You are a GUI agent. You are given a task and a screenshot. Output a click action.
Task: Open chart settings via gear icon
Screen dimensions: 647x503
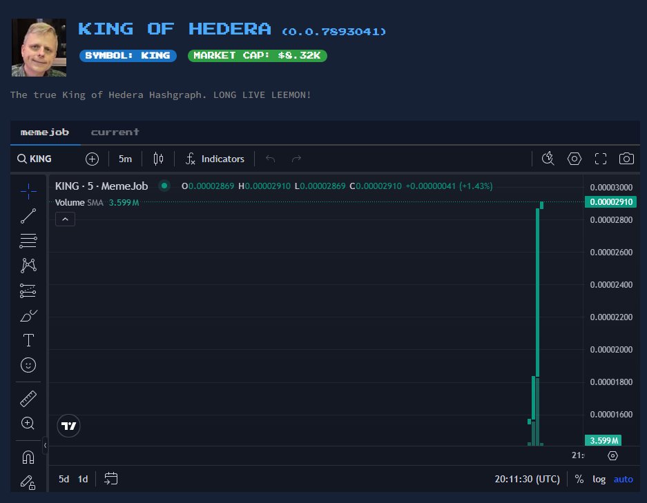574,159
